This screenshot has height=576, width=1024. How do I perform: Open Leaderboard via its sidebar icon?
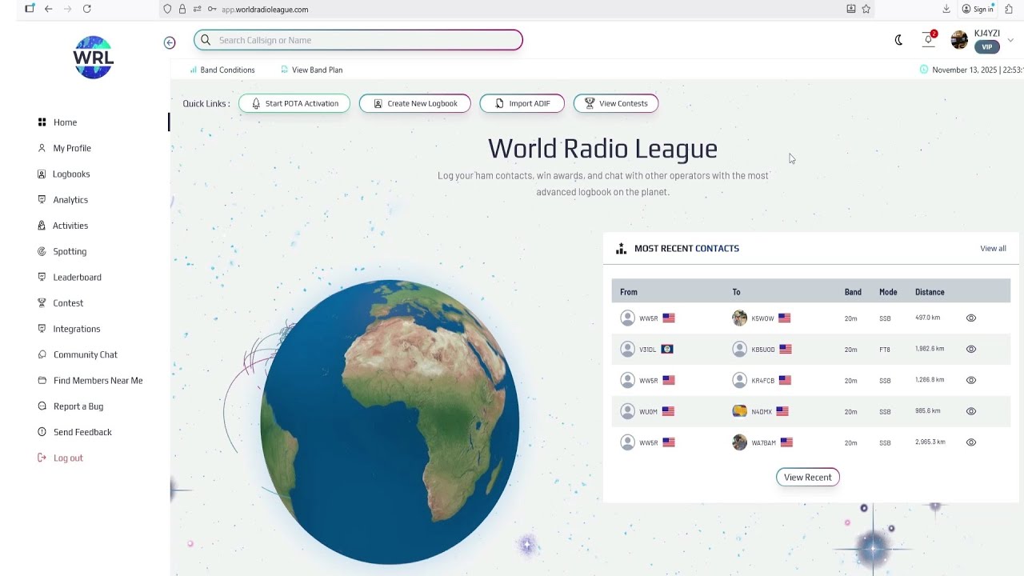(42, 277)
